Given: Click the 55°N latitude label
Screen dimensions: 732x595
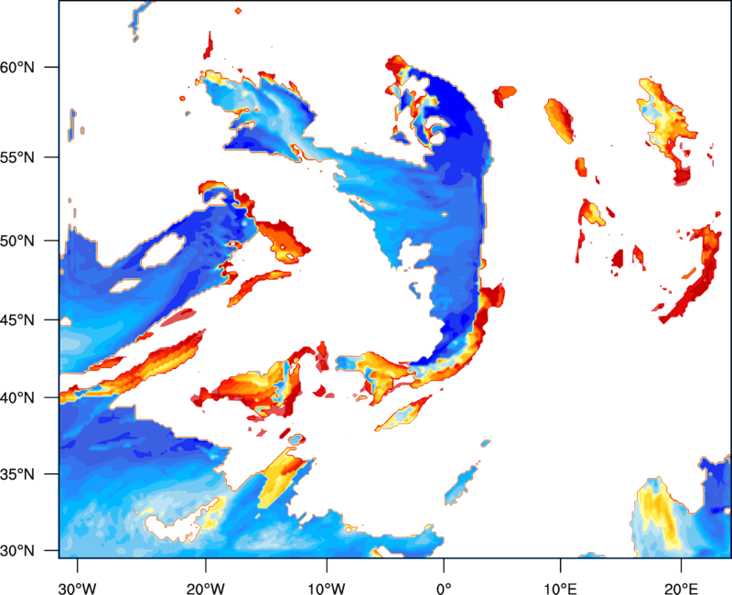Looking at the screenshot, I should click(17, 157).
